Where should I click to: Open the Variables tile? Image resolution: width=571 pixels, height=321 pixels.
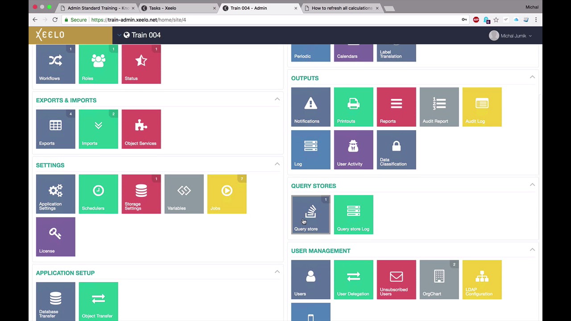point(184,194)
